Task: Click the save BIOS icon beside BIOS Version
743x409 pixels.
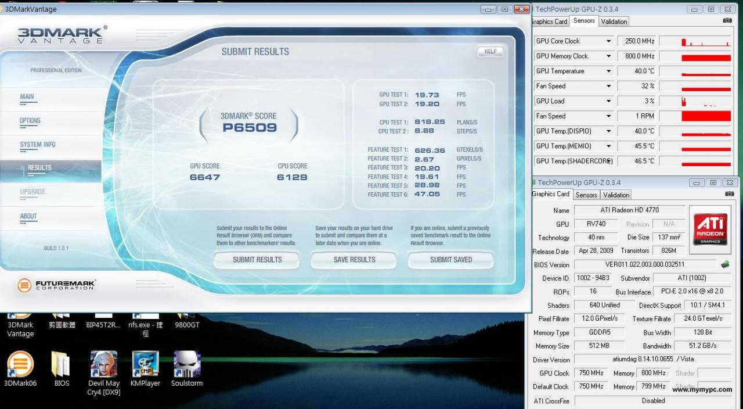Action: (x=725, y=264)
